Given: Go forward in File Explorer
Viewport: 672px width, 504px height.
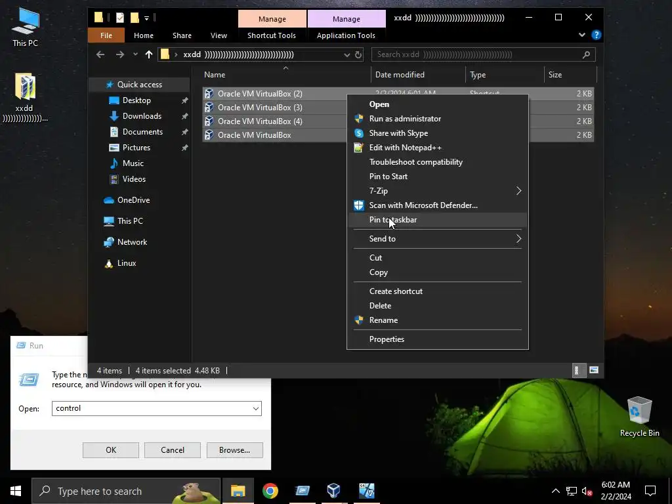Looking at the screenshot, I should (x=120, y=54).
